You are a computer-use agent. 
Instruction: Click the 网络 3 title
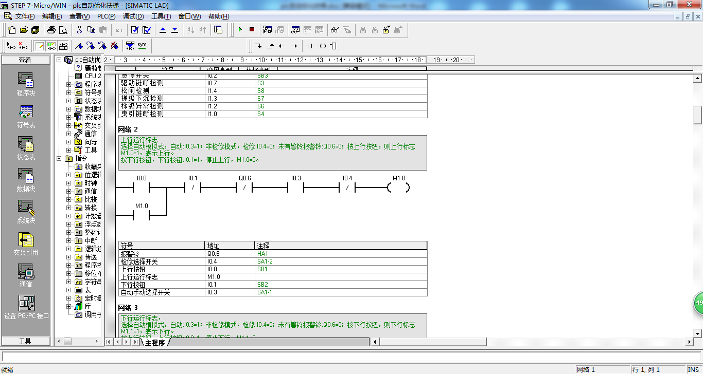128,308
